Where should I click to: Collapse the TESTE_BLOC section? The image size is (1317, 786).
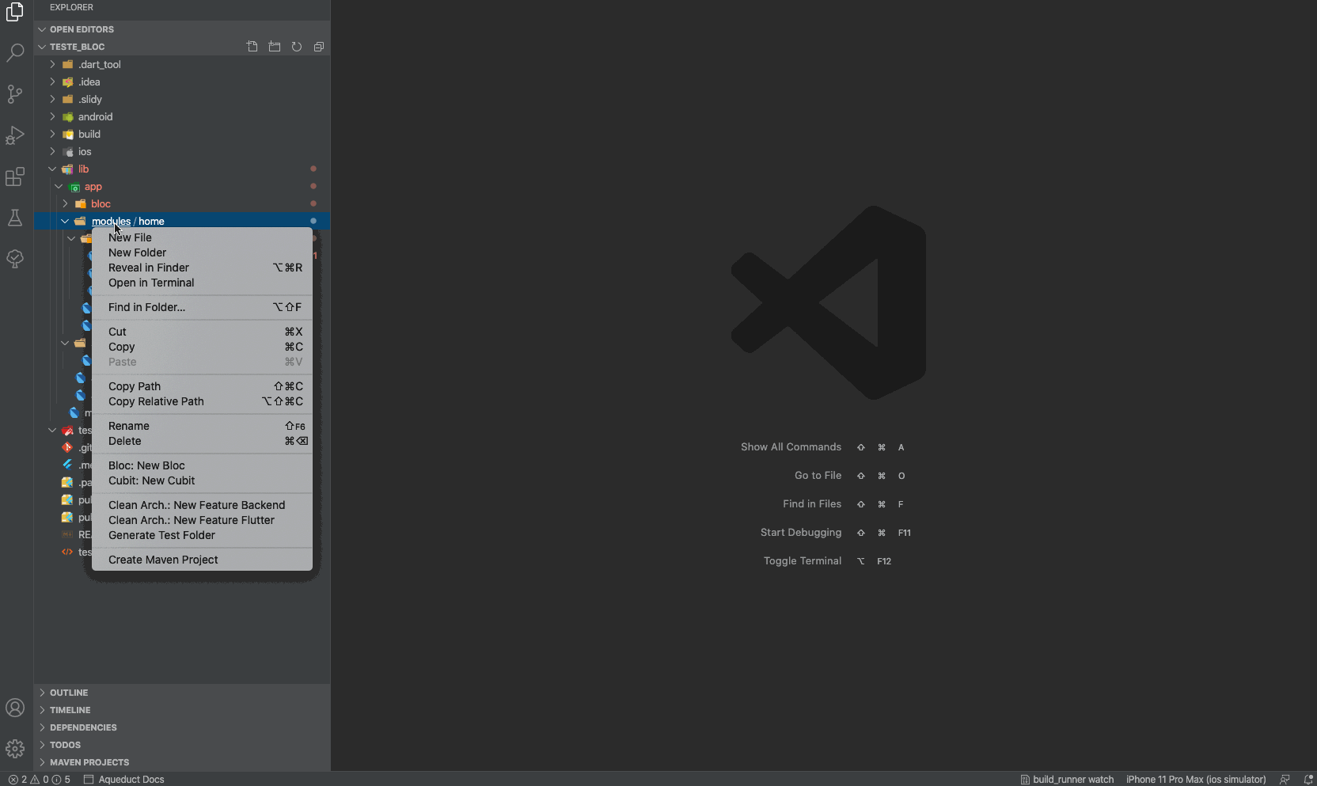coord(77,47)
